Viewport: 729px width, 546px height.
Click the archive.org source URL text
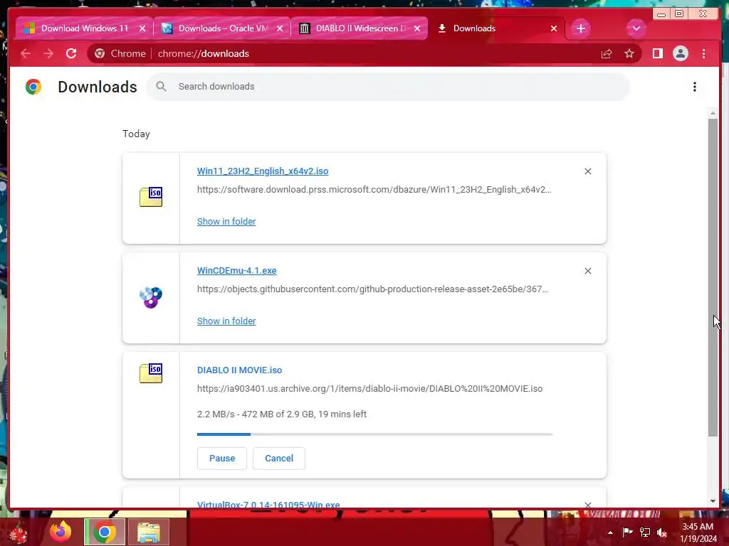[x=369, y=389]
